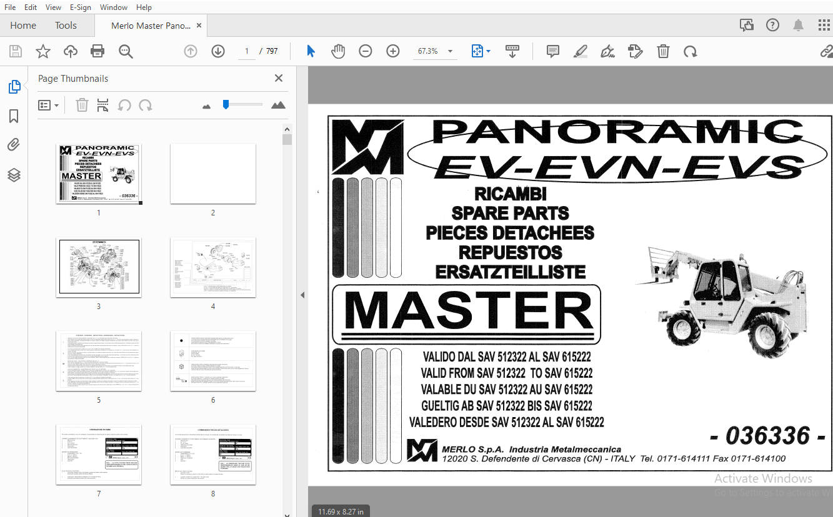Open the sign document pen icon
Screen dimensions: 833x517
(607, 51)
